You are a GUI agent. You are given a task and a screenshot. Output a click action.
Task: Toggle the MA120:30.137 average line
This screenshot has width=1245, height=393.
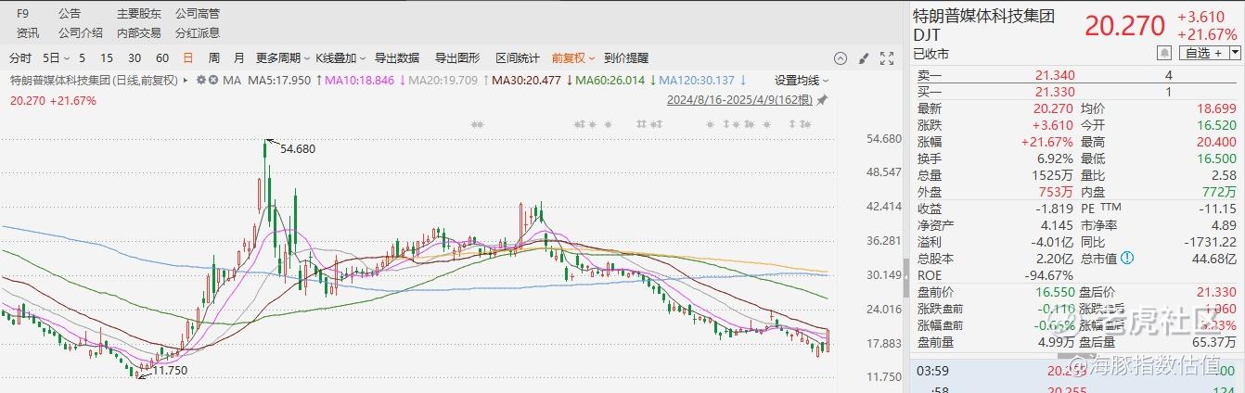tap(696, 81)
